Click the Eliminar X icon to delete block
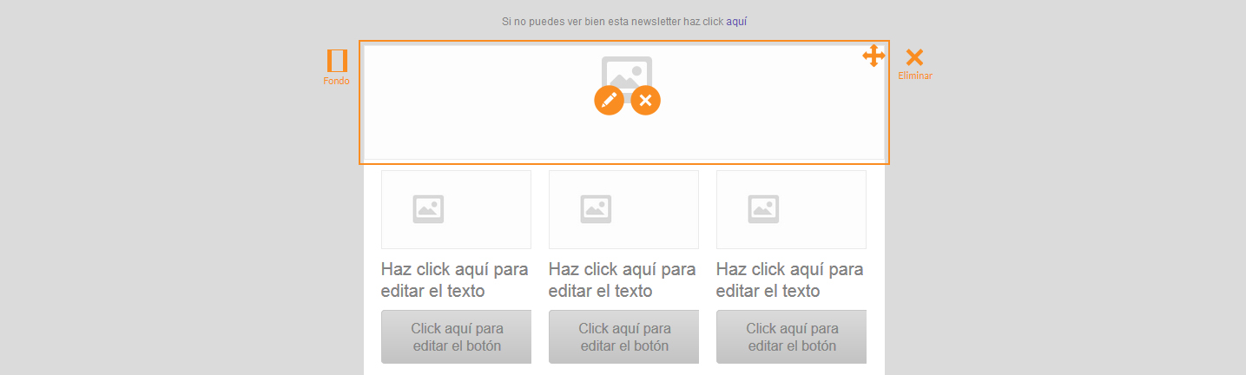 [914, 57]
